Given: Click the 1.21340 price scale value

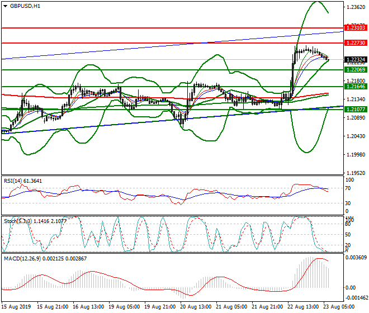Looking at the screenshot, I should pos(356,99).
